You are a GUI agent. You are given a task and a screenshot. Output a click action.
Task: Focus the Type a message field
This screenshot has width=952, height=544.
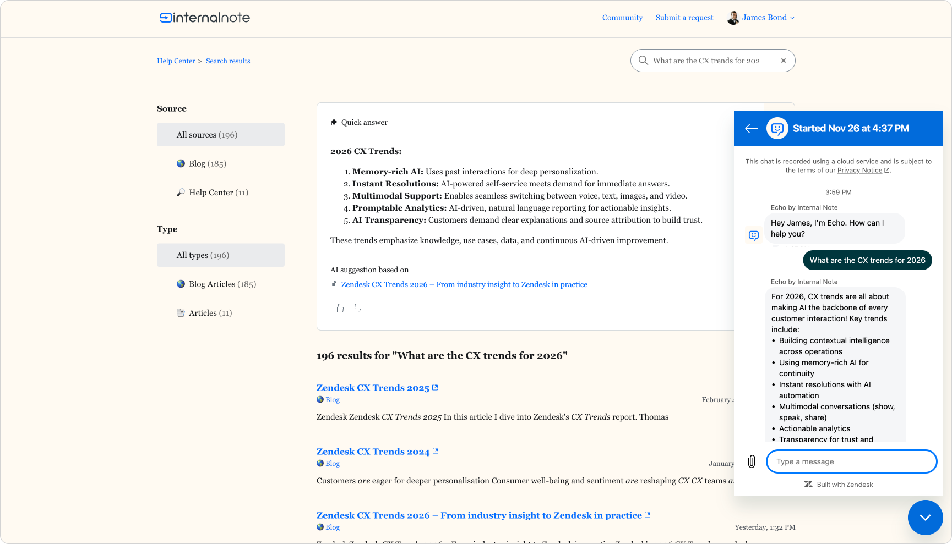click(851, 461)
